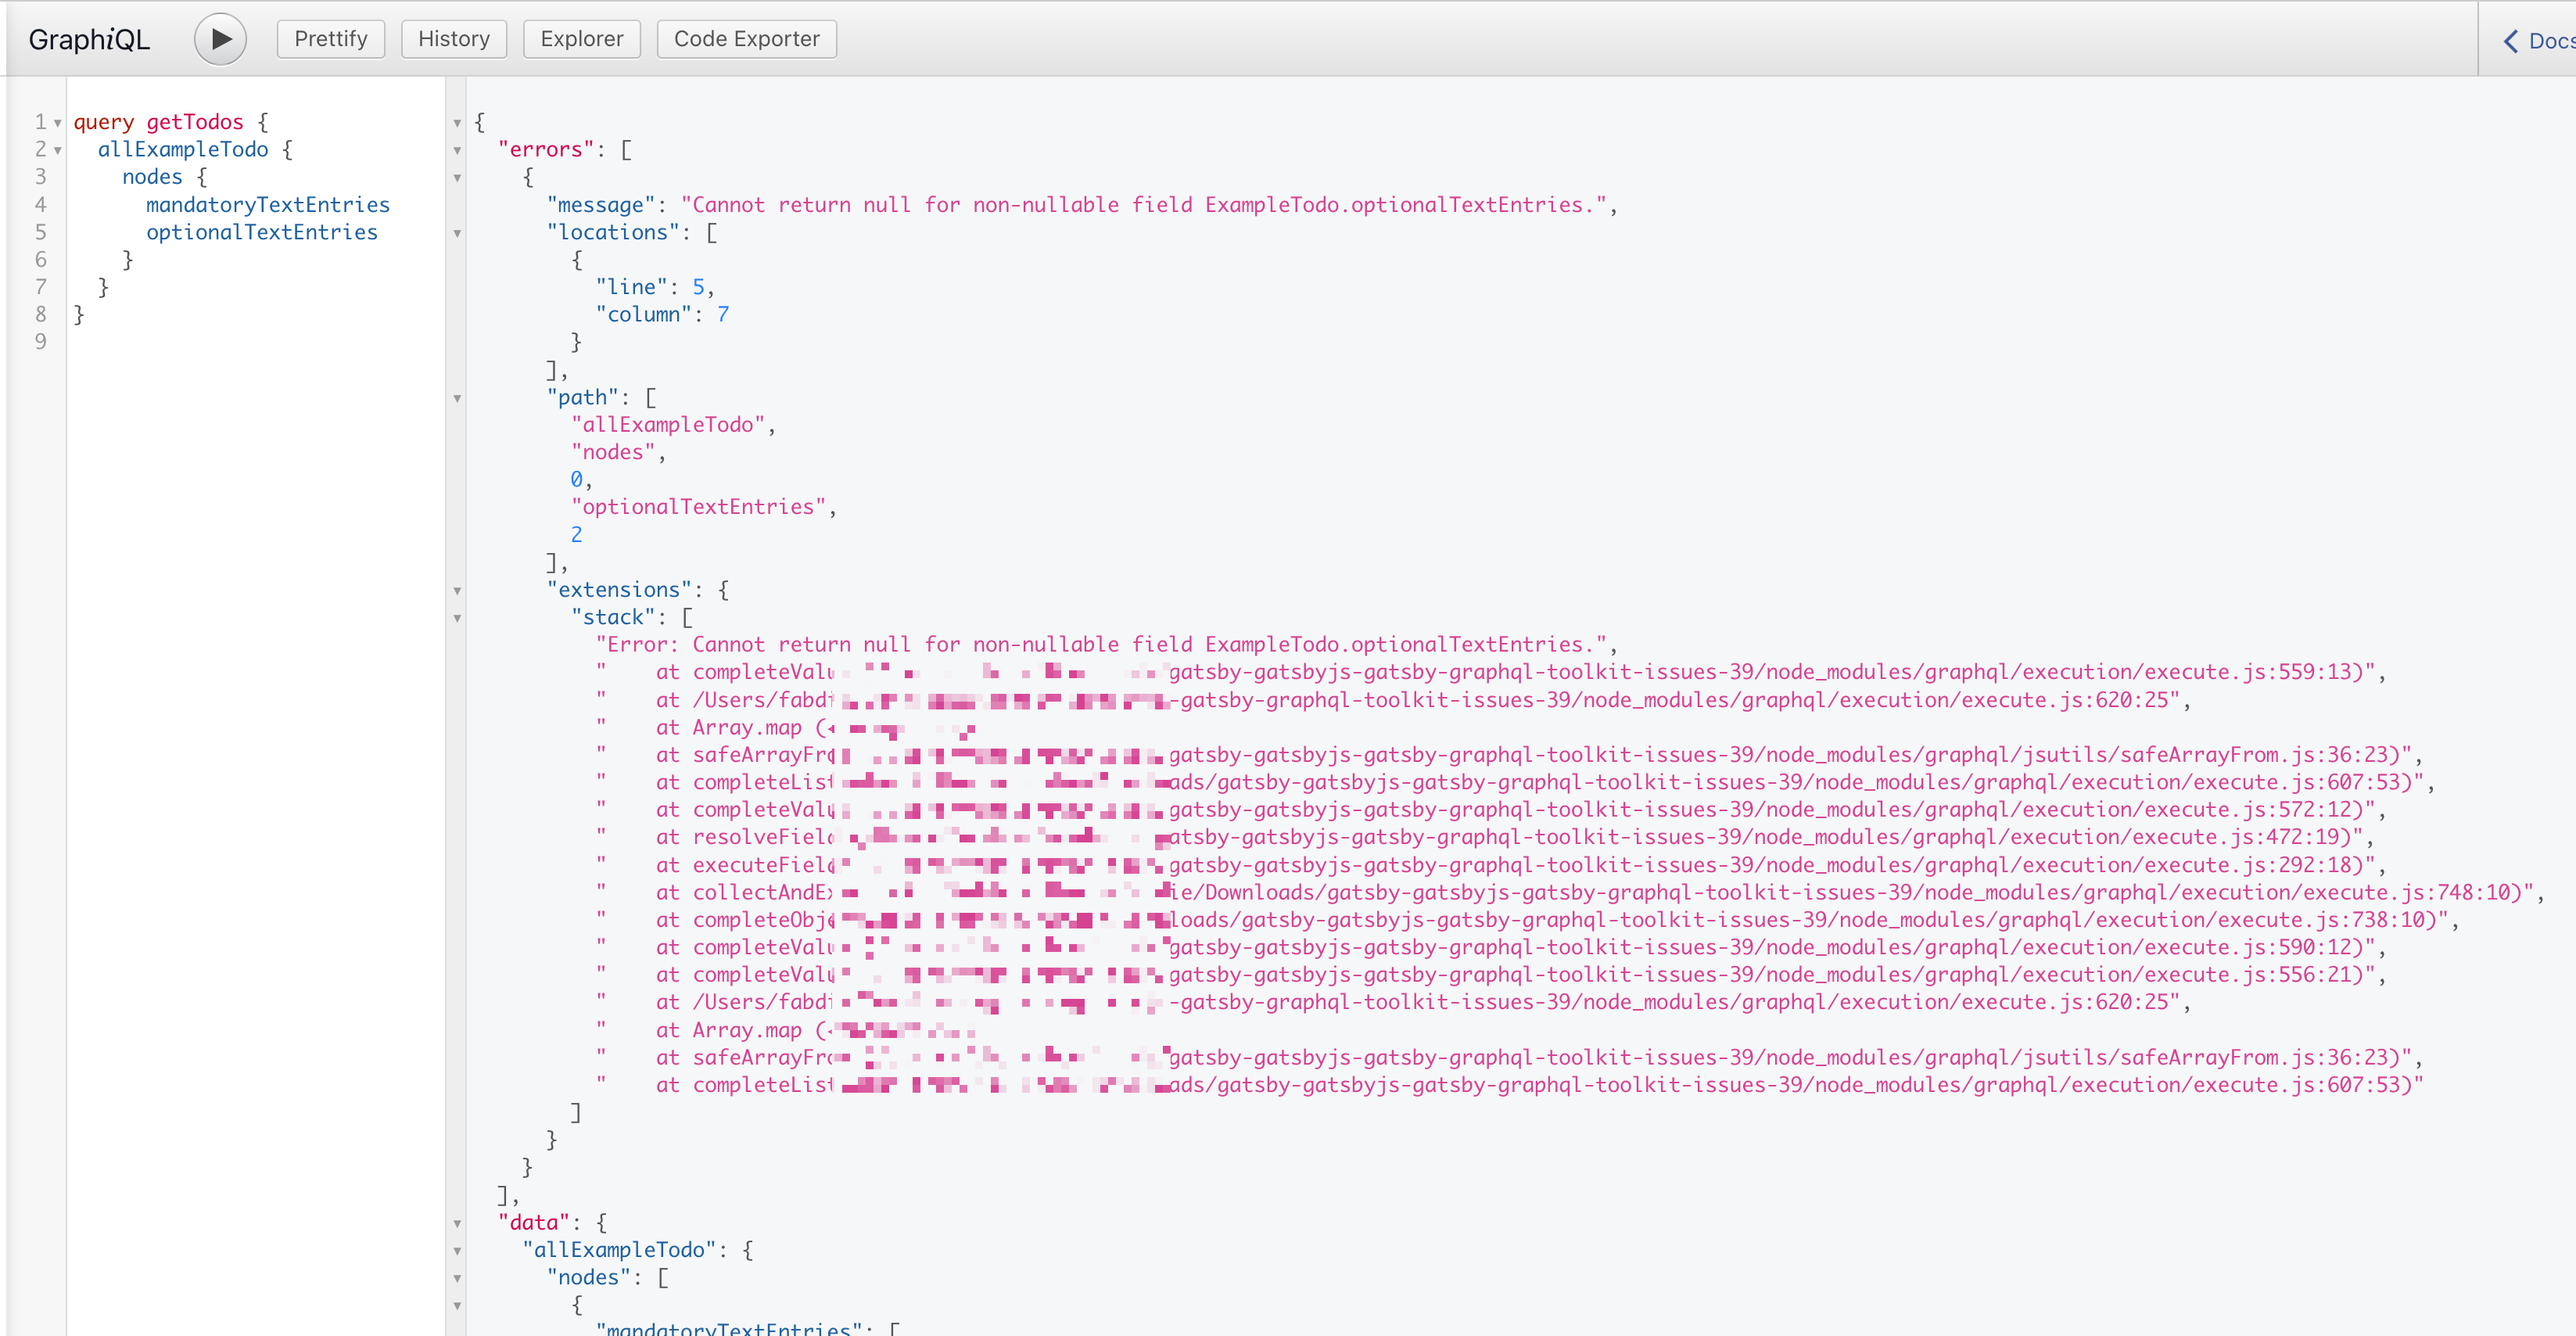The width and height of the screenshot is (2576, 1336).
Task: Click the Prettify button
Action: point(330,38)
